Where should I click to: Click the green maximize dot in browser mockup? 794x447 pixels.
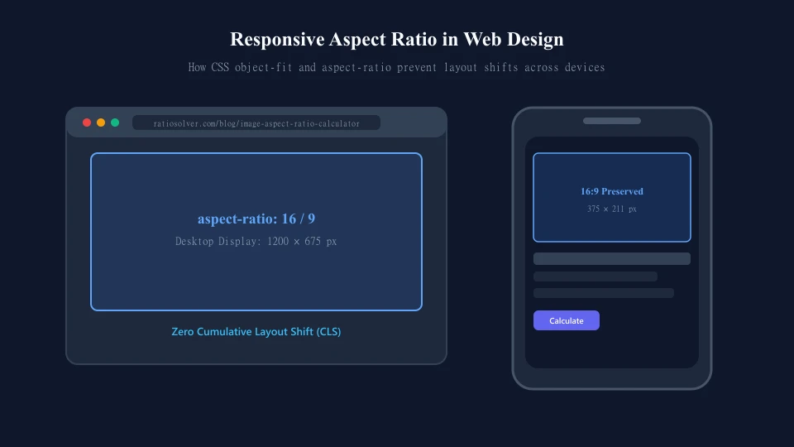[115, 123]
